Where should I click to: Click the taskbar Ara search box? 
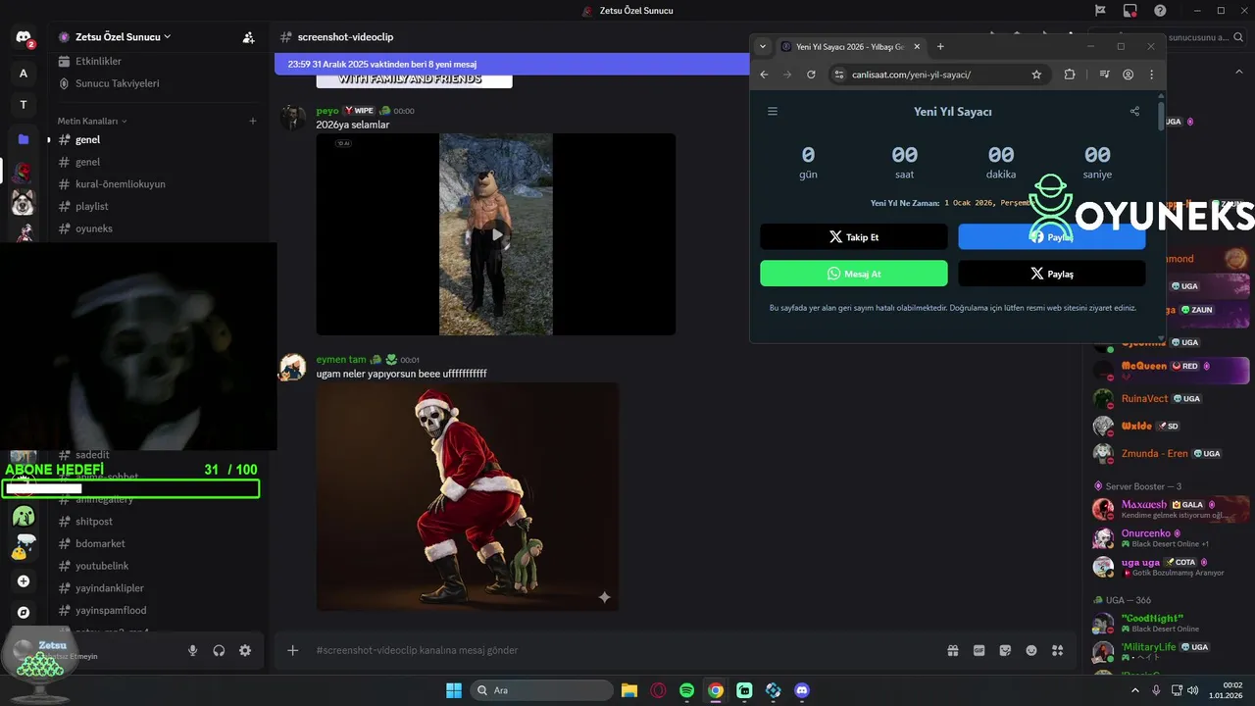point(541,690)
